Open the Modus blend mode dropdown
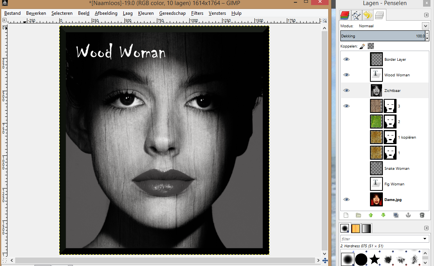This screenshot has width=434, height=266. tap(425, 26)
